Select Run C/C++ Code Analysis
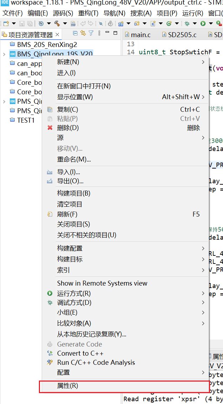 click(x=125, y=363)
